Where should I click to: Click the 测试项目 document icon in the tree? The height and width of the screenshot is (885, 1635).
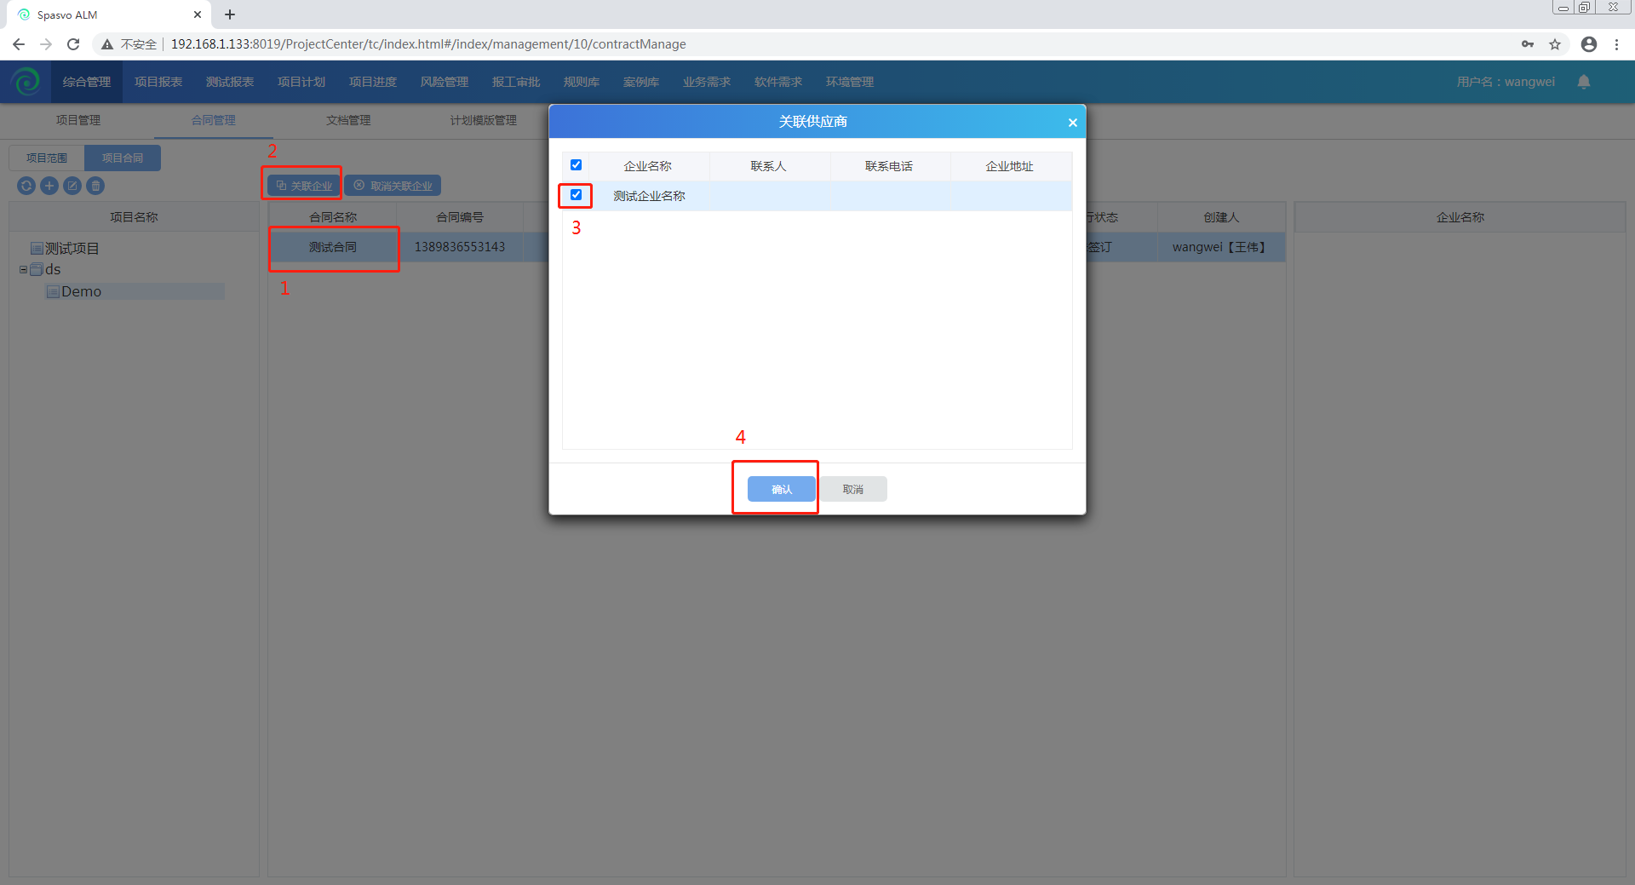[37, 249]
